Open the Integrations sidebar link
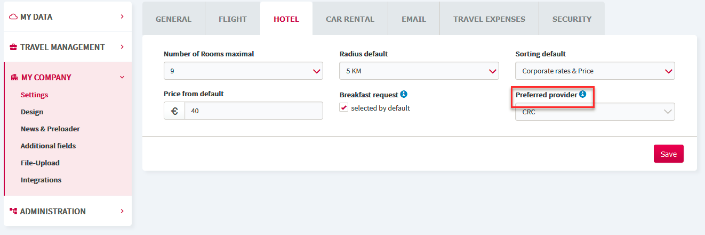This screenshot has height=235, width=705. 41,180
